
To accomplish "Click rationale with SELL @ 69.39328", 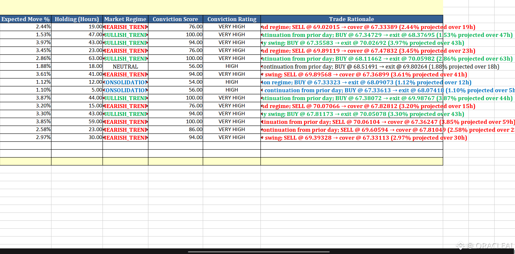I will 352,138.
